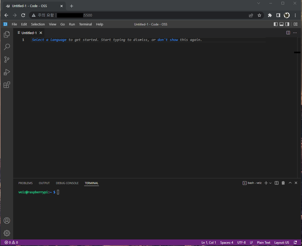Toggle secondary side bar layout icon
302x246 pixels.
287,24
